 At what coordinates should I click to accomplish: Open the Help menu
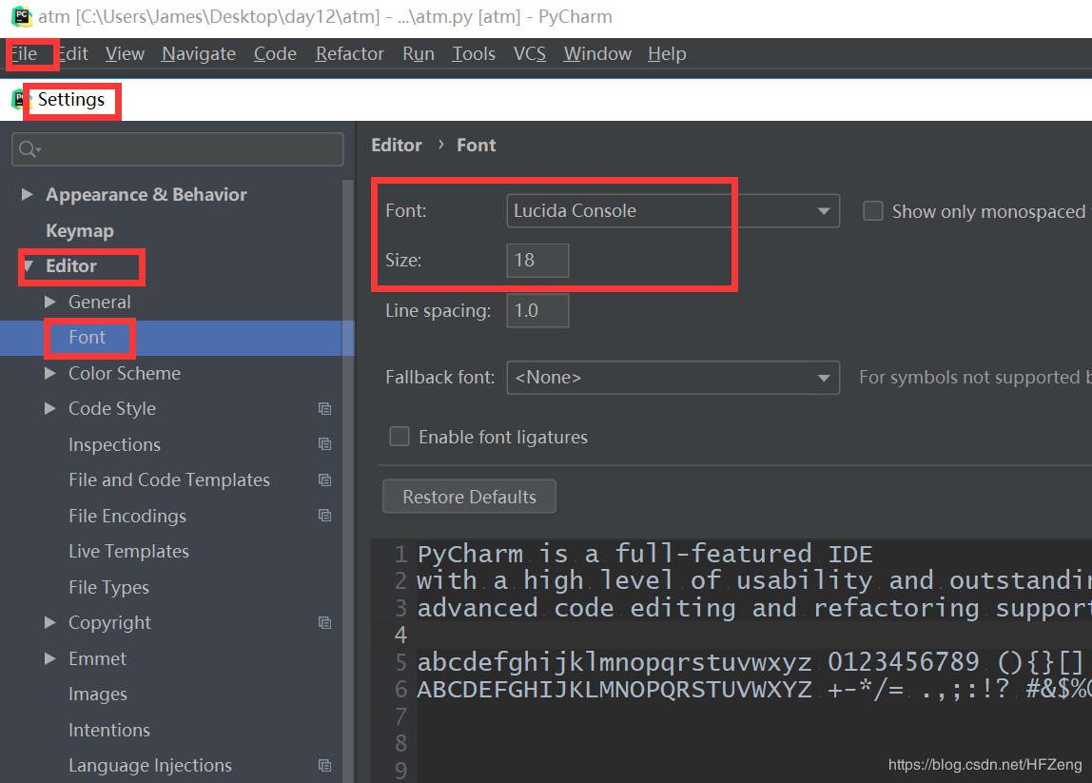[x=667, y=53]
